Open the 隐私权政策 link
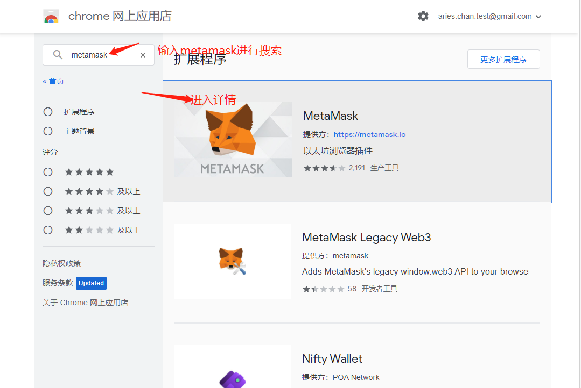This screenshot has width=581, height=388. tap(61, 263)
